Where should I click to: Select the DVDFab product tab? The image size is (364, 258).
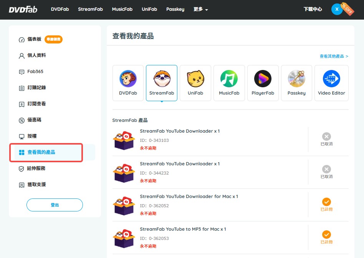click(x=128, y=83)
